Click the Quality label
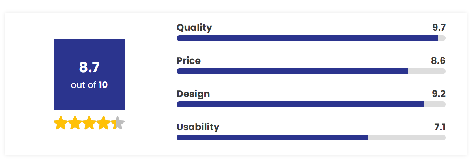476x161 pixels. coord(194,28)
